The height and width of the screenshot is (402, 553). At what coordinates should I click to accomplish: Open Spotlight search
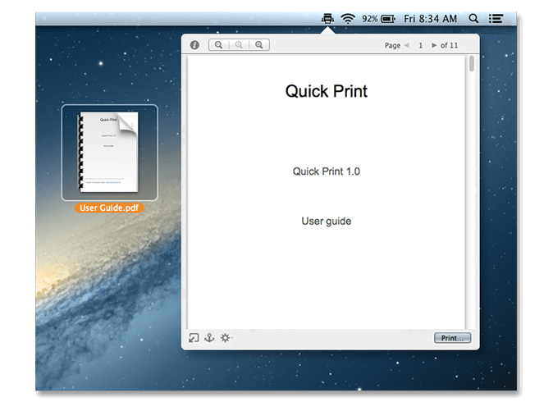473,18
